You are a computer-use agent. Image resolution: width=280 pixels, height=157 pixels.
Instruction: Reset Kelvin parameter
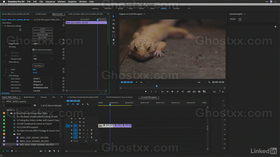coord(63,69)
